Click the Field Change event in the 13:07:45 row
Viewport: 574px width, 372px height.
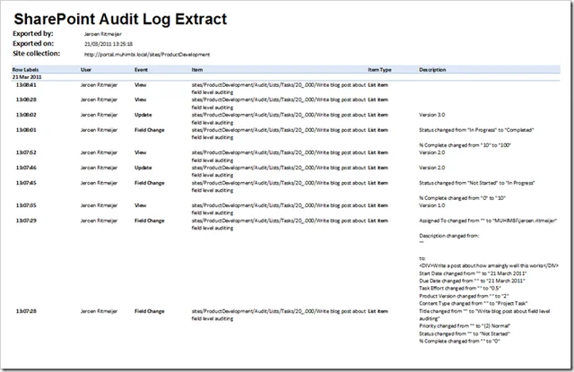pyautogui.click(x=150, y=183)
